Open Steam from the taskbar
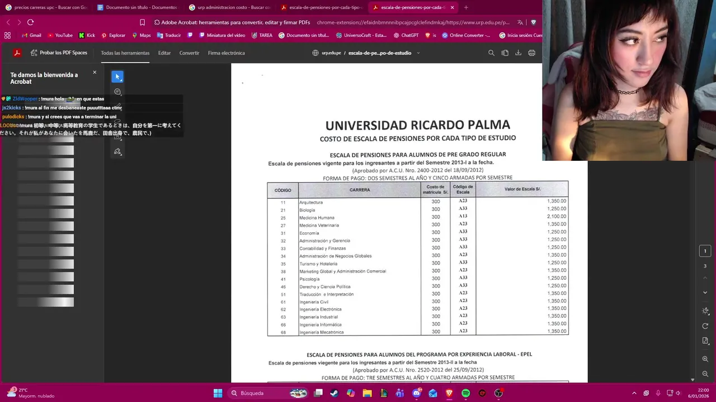 (x=335, y=393)
